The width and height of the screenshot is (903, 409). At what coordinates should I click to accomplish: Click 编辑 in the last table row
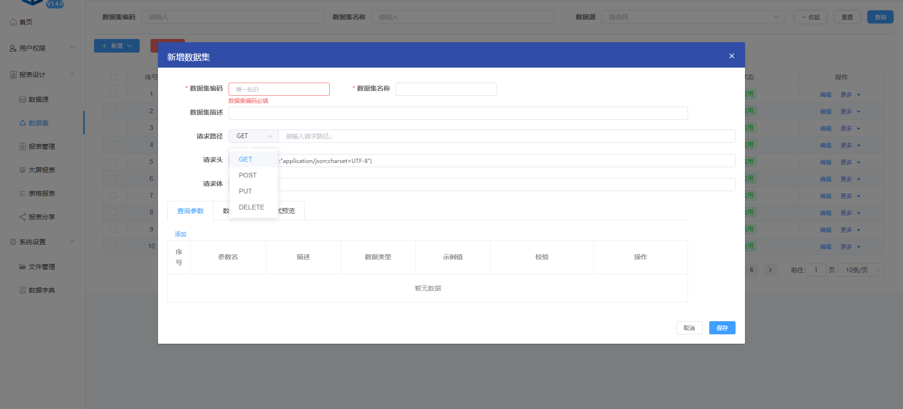825,247
